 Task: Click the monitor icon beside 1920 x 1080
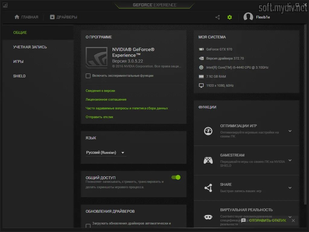pos(201,85)
